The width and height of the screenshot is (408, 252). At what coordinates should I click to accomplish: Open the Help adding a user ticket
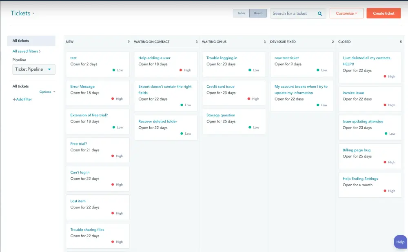(154, 58)
